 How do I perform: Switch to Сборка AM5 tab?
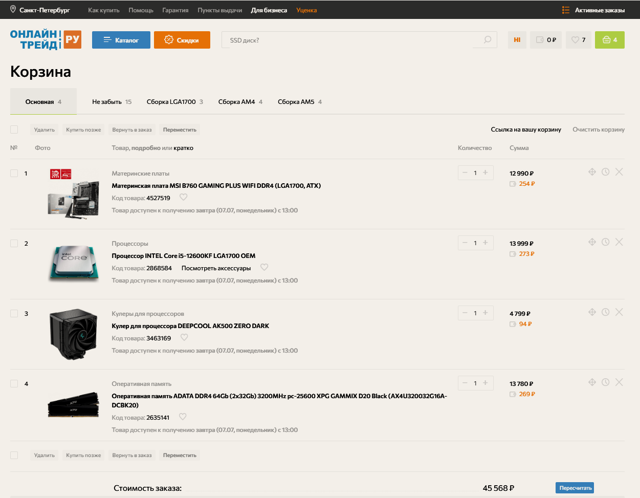pos(300,102)
